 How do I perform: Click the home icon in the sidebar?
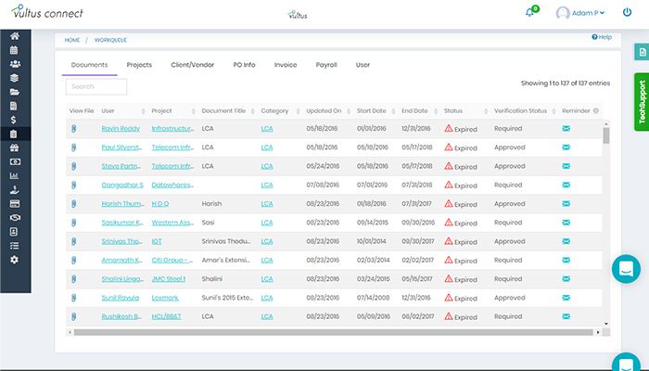coord(14,36)
